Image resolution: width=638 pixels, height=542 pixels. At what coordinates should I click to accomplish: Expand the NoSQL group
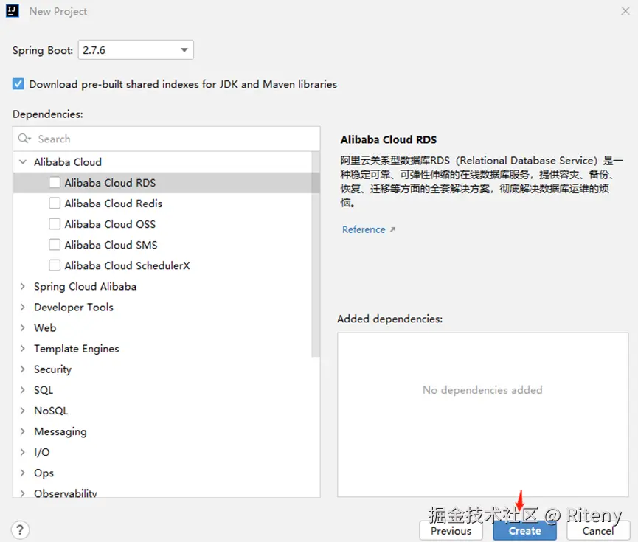[23, 411]
